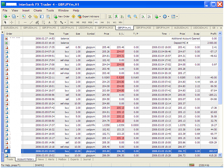Select the Trendline tool
This screenshot has width=224, height=168.
coord(31,23)
